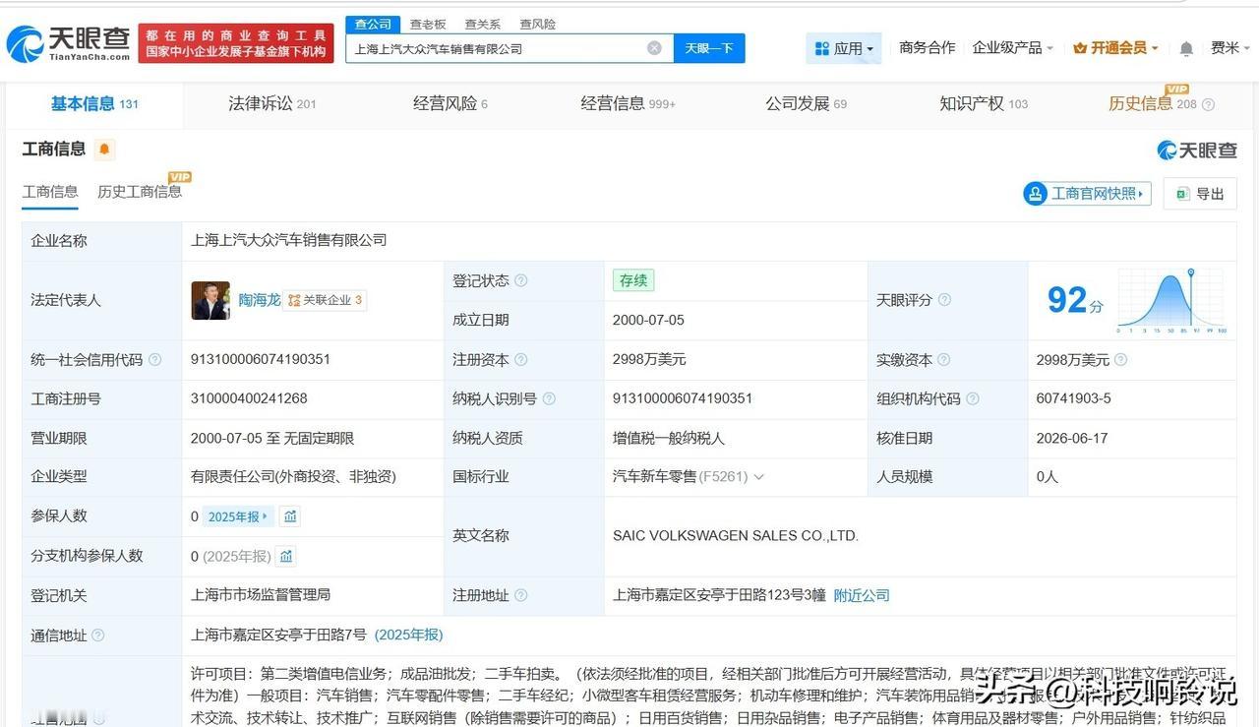
Task: Click the help icon next to 注册地址
Action: pos(520,595)
